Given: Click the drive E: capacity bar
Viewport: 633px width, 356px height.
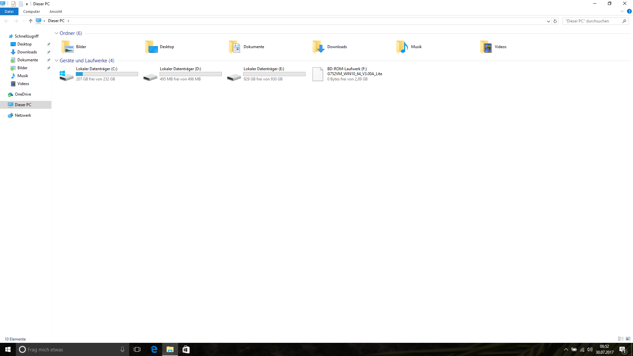Looking at the screenshot, I should pos(274,74).
